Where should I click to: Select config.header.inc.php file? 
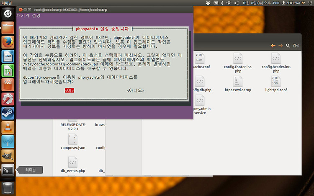point(276,63)
